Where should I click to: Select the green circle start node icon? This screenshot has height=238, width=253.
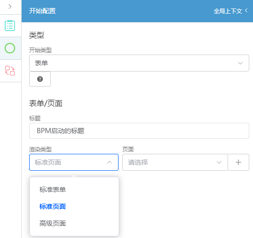10,48
